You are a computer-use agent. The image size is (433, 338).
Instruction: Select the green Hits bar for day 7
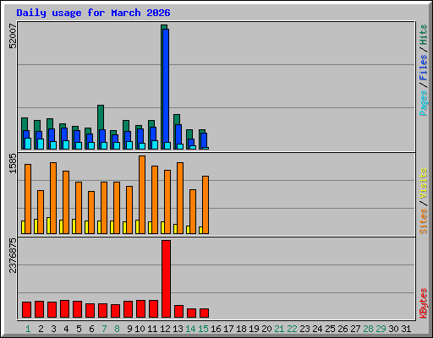pyautogui.click(x=101, y=117)
